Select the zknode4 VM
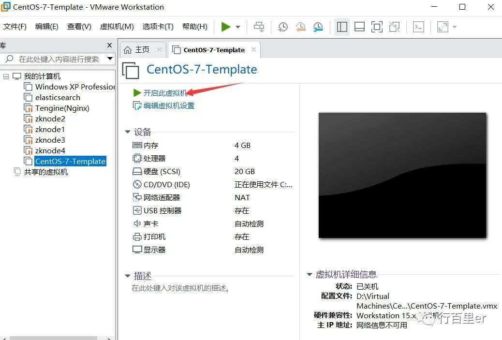The height and width of the screenshot is (340, 502). coord(50,150)
